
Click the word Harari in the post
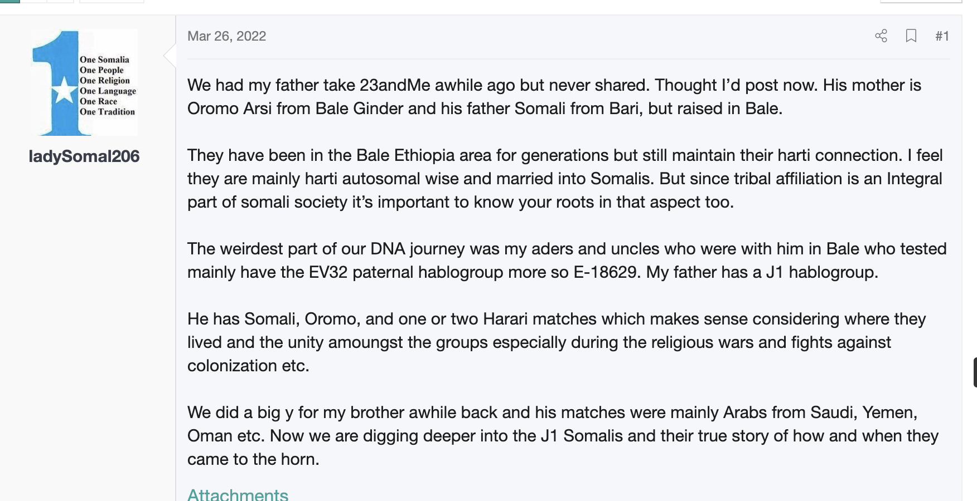tap(509, 319)
